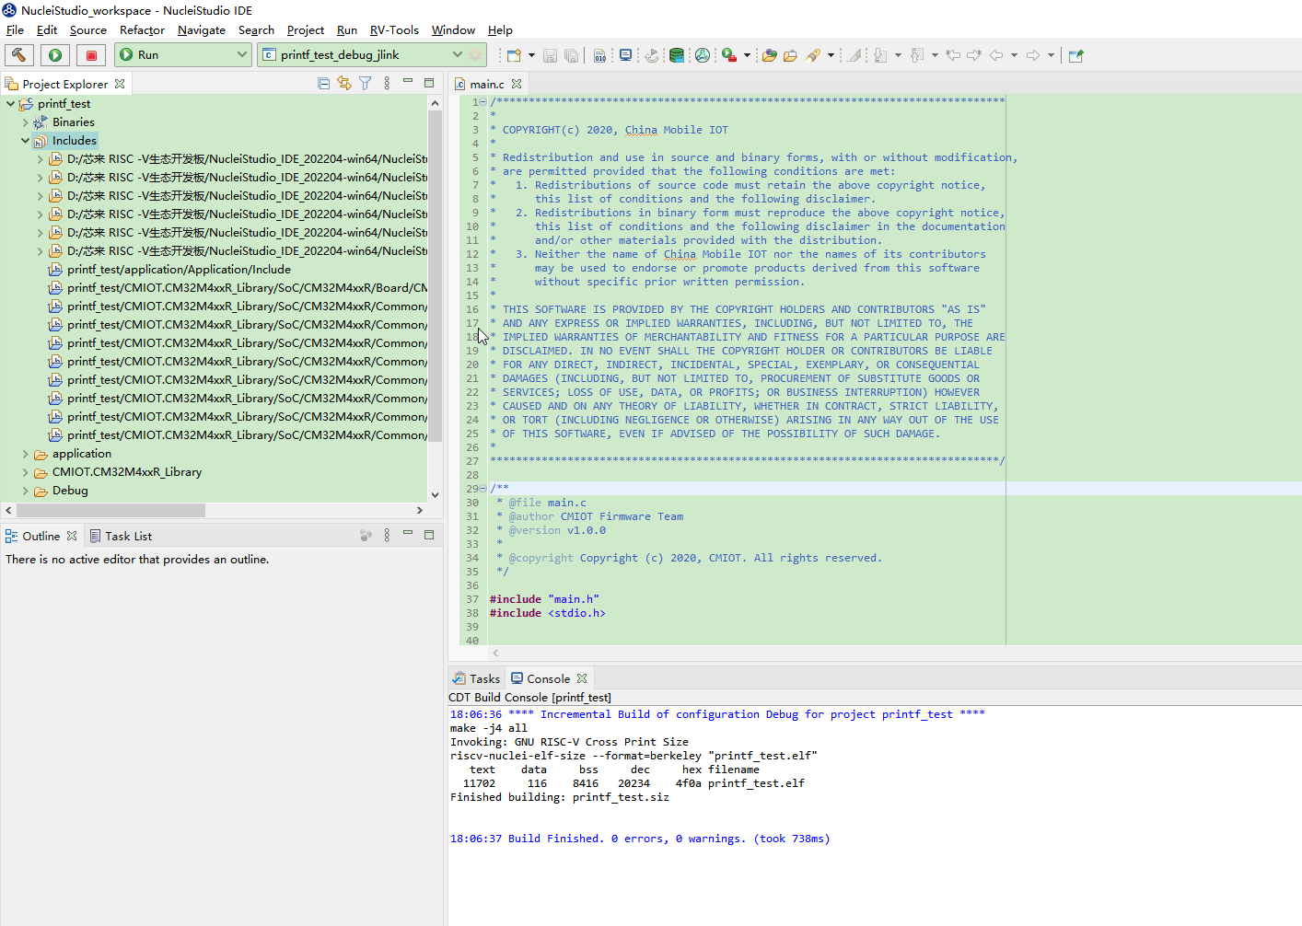Click Collapse All in Project Explorer
The height and width of the screenshot is (926, 1302).
[x=324, y=84]
